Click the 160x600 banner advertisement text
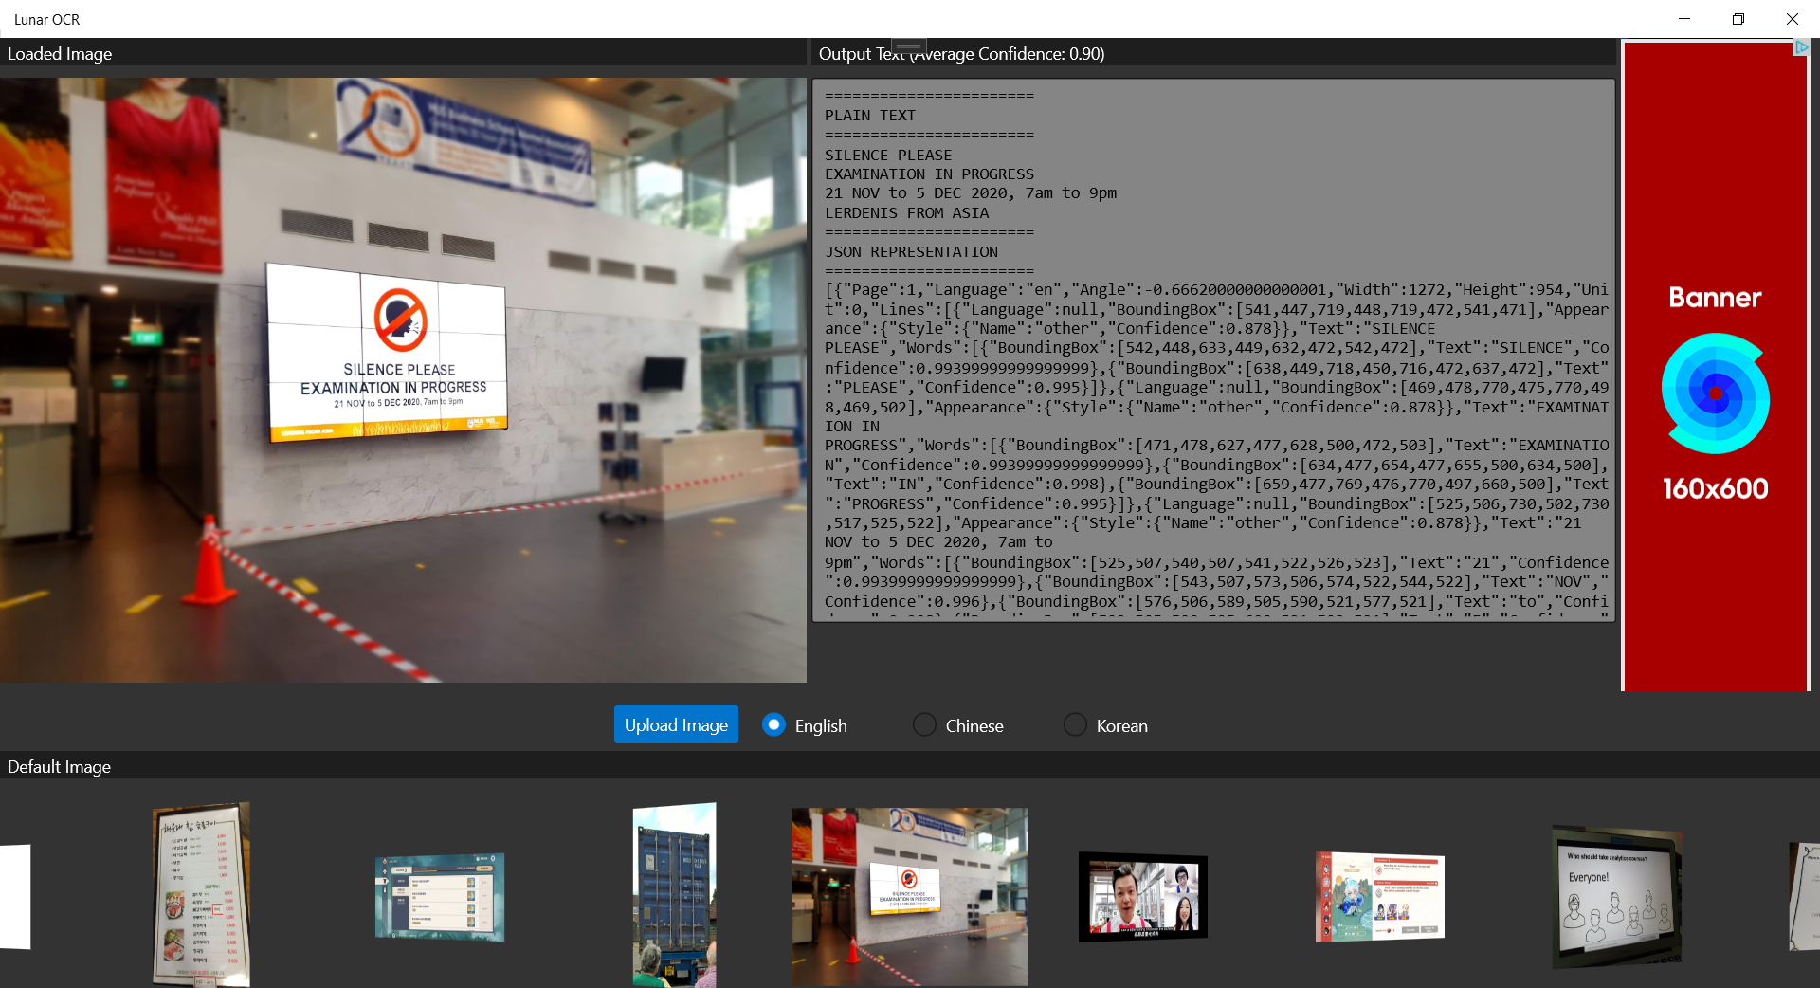Viewport: 1820px width, 988px height. pos(1715,488)
